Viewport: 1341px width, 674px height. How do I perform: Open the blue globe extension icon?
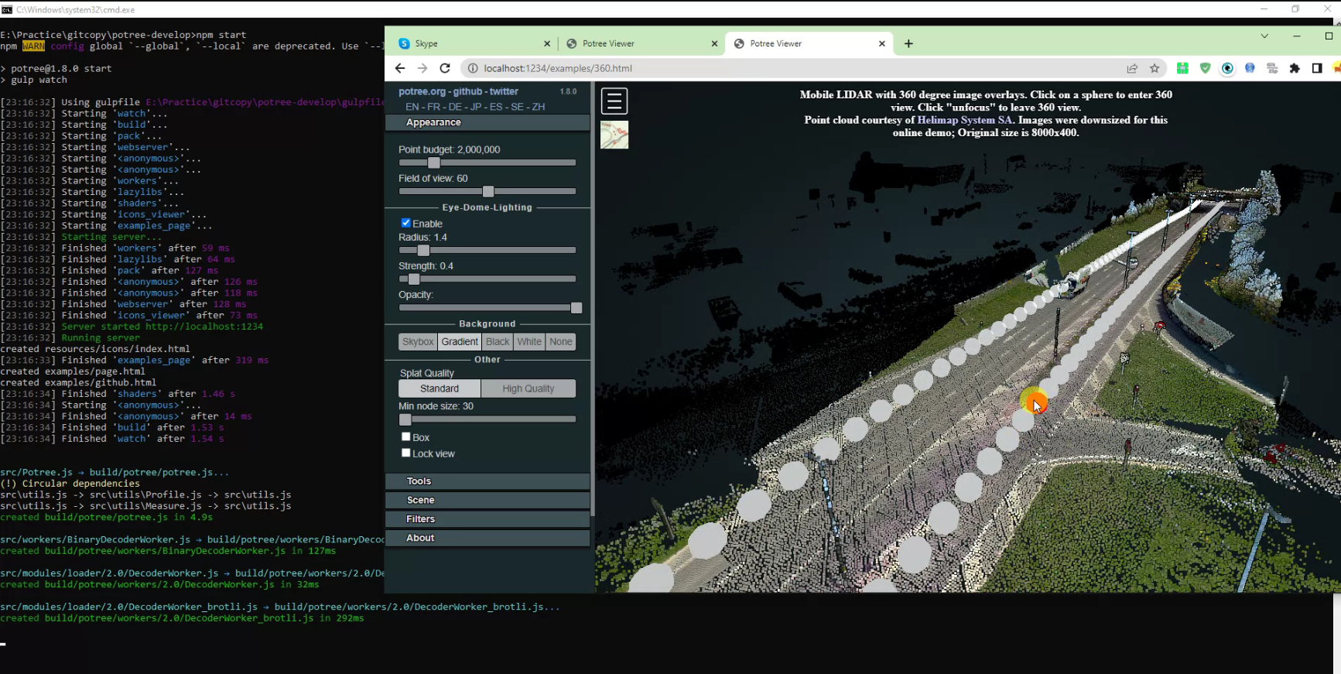1250,68
